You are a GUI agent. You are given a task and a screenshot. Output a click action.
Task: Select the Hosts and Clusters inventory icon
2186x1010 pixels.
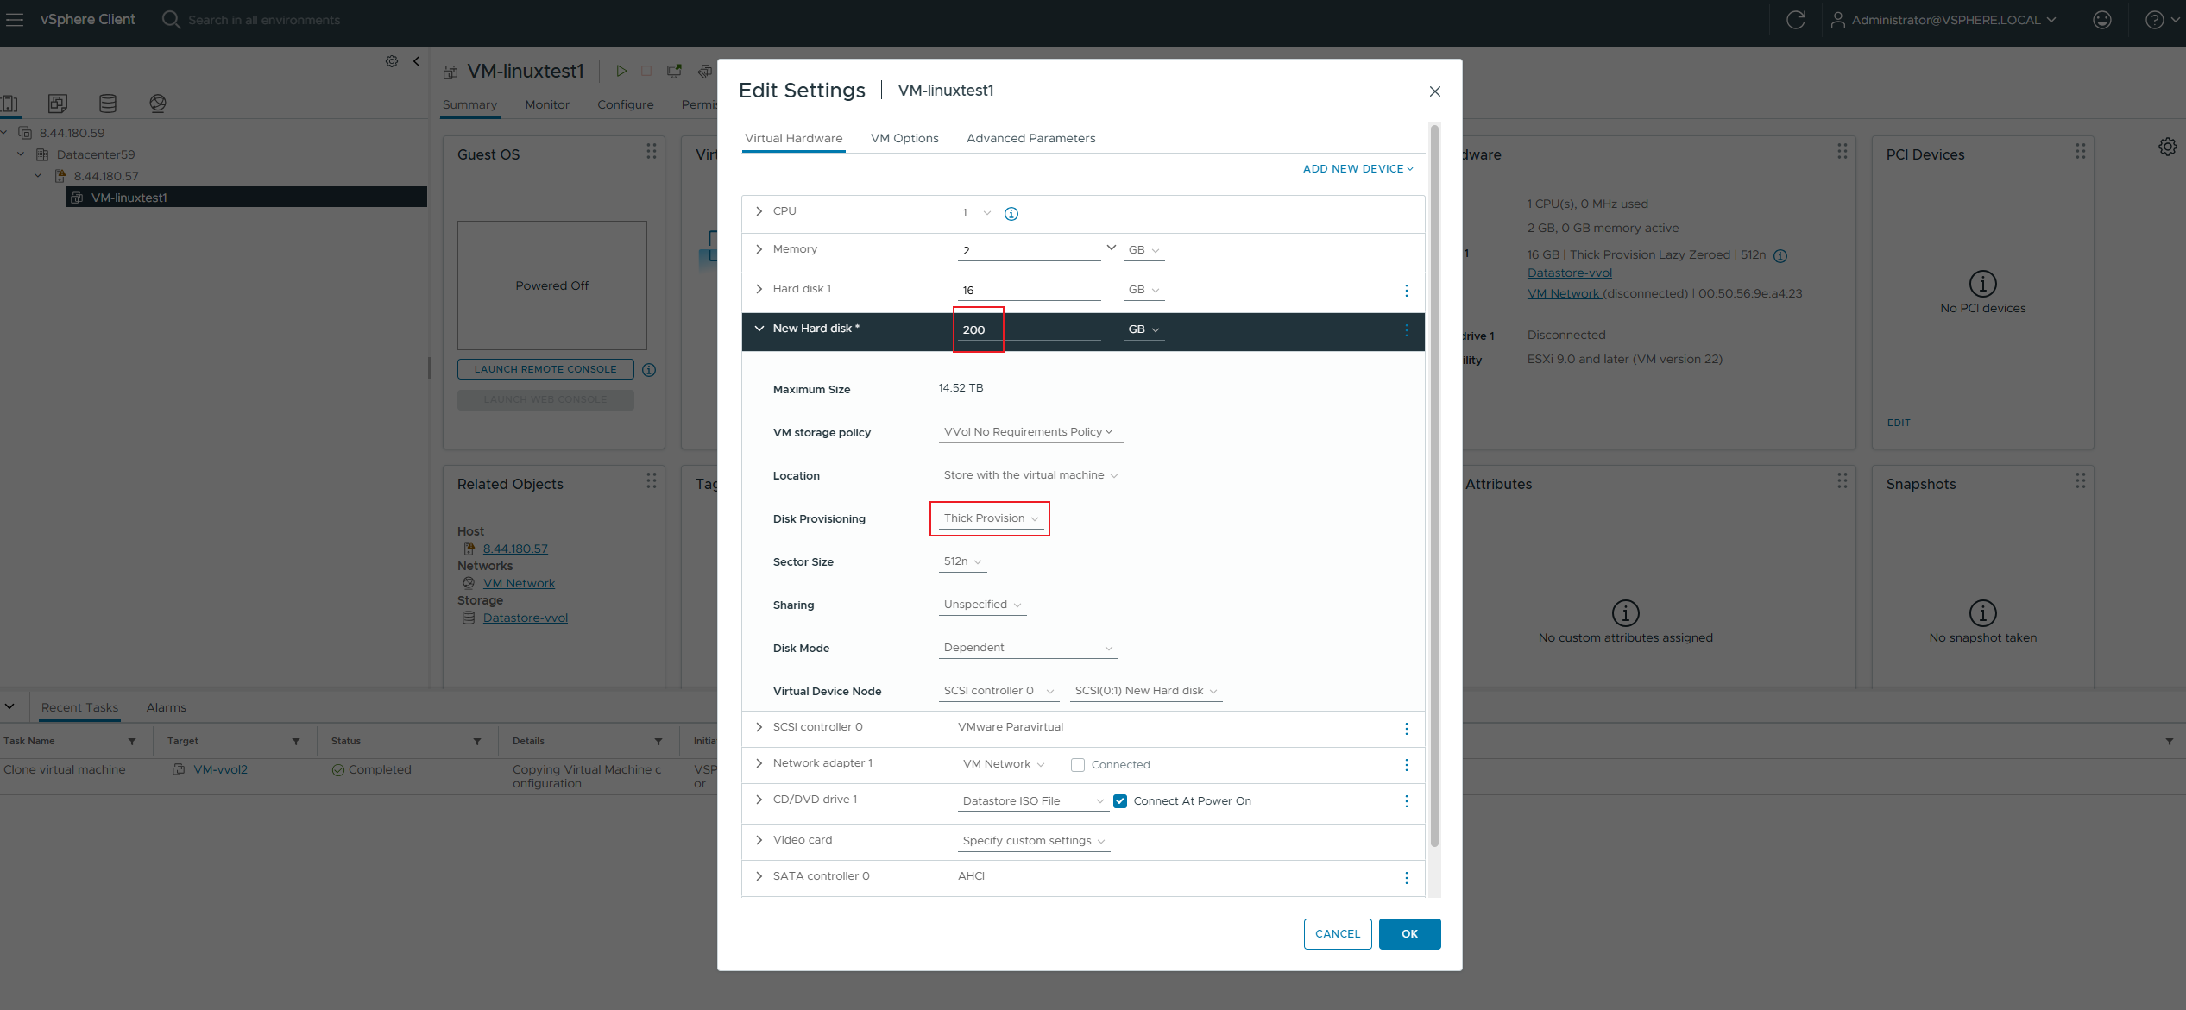[9, 104]
